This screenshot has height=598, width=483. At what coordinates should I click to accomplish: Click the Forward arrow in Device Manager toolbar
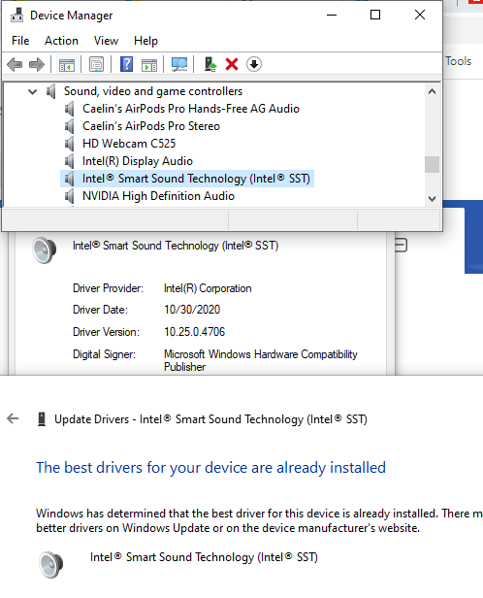[x=37, y=64]
